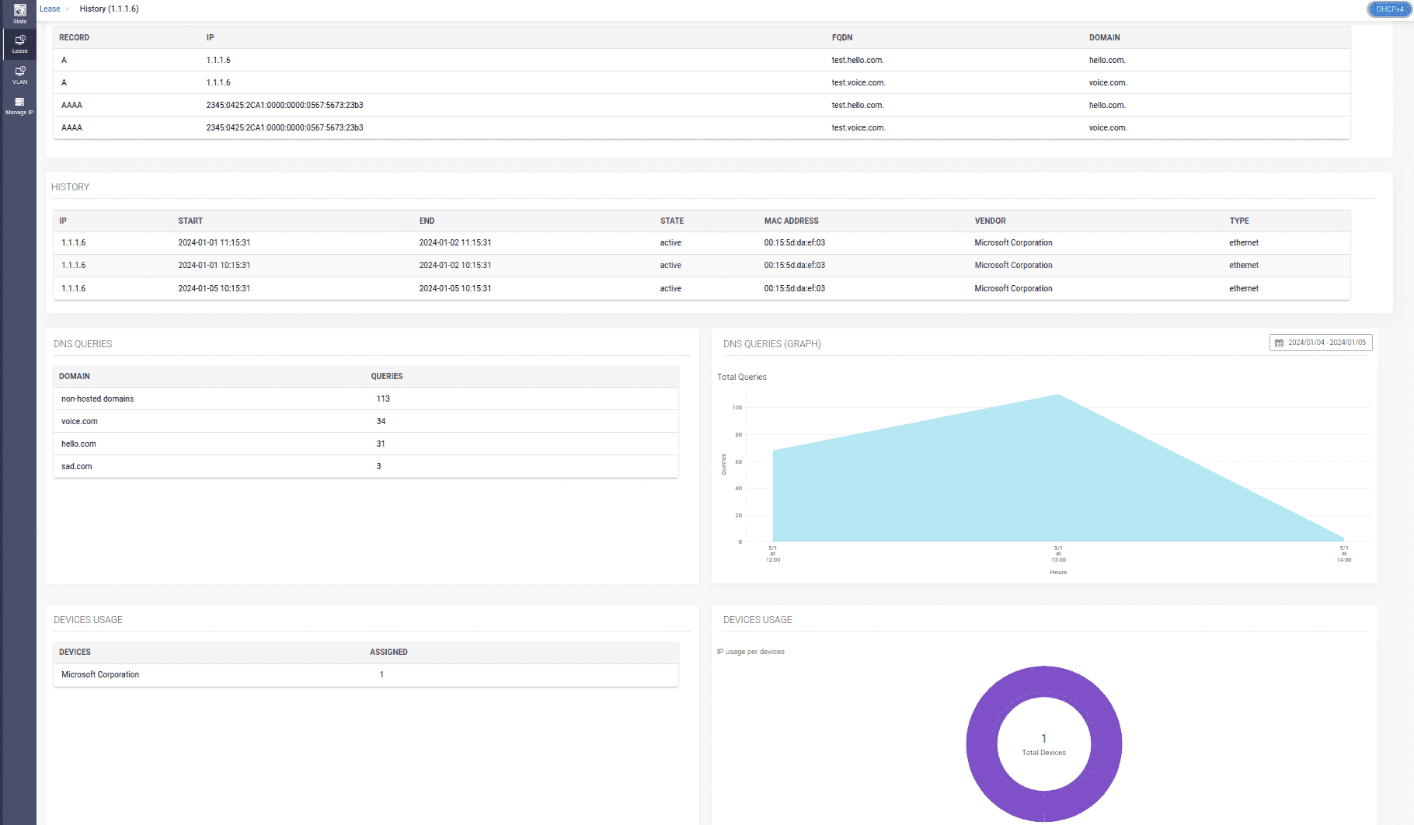Select the sad.com DNS query row
The height and width of the screenshot is (825, 1414).
(365, 466)
